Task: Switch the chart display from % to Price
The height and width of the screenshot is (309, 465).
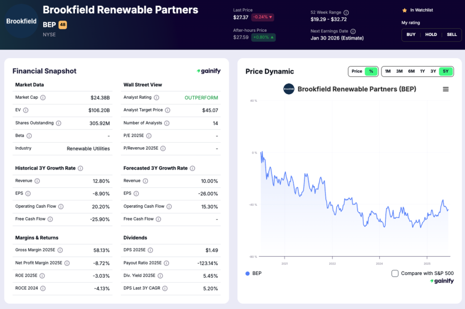Action: (356, 71)
